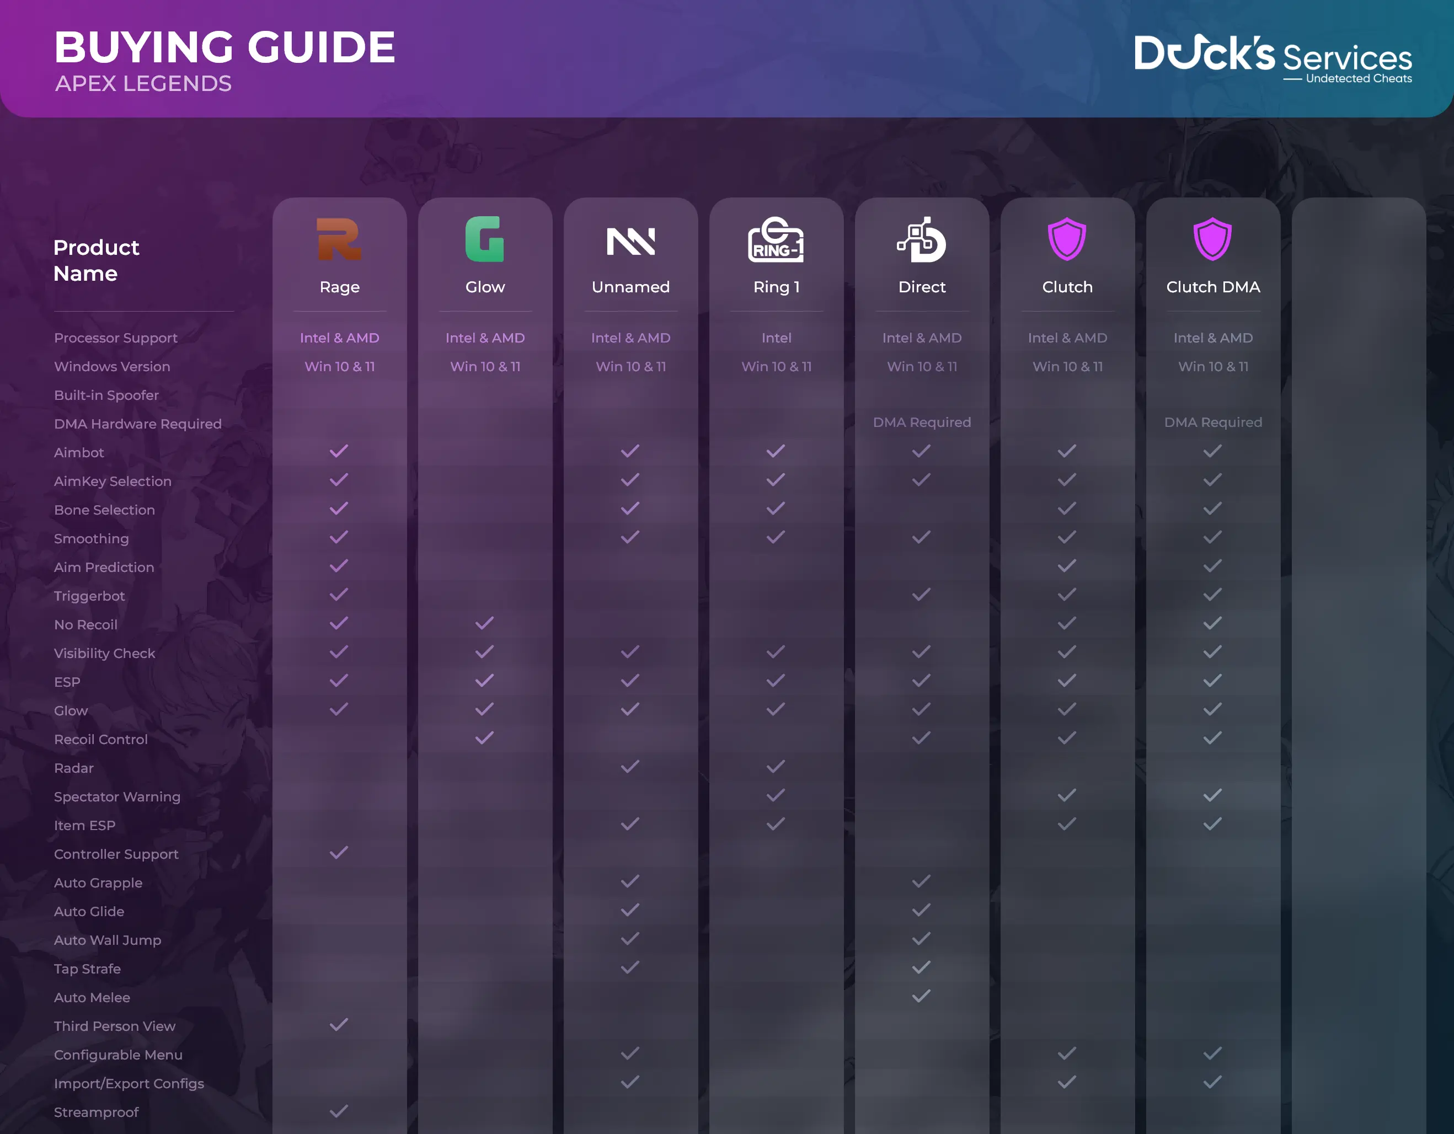
Task: Click the Product Name heading
Action: [97, 260]
